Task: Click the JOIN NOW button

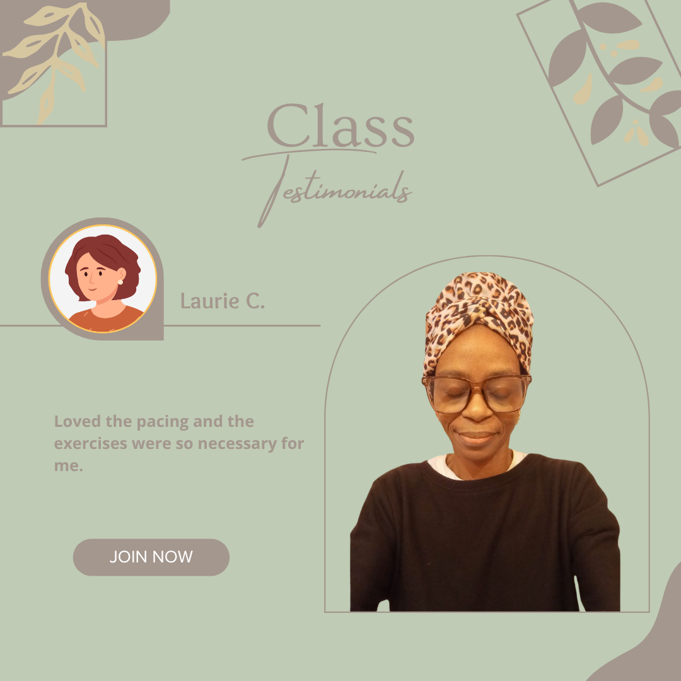Action: [x=151, y=557]
